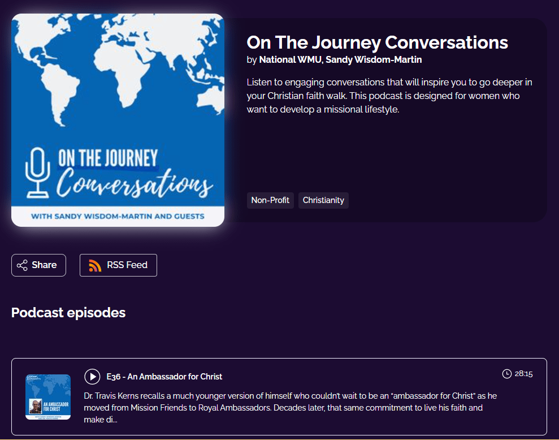Select the Christianity category tag
Screen dimensions: 559x440
[323, 200]
